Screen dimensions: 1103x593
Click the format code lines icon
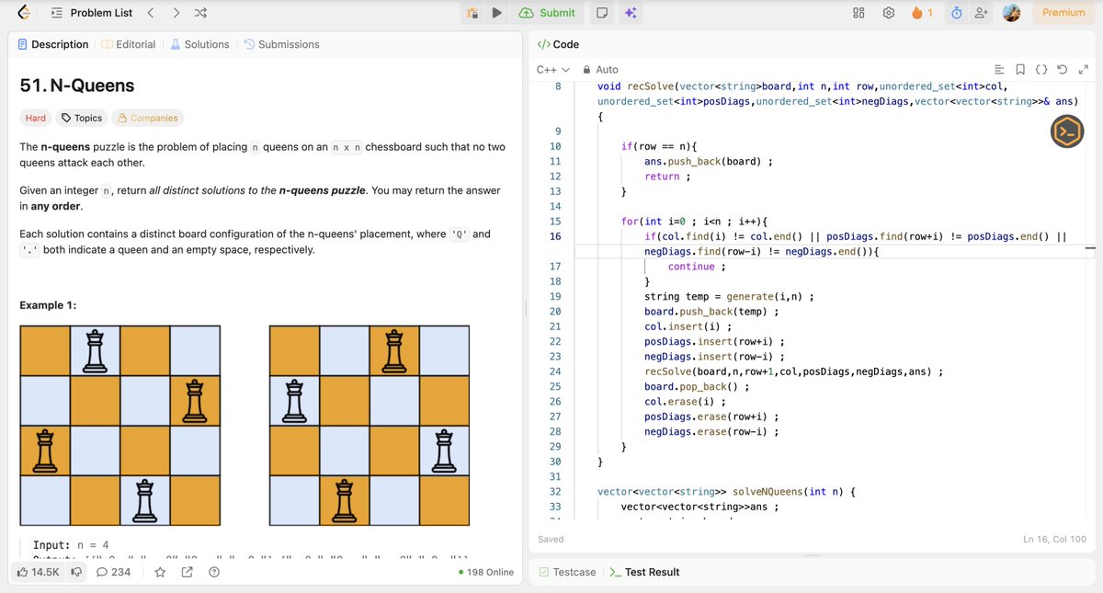tap(1000, 70)
